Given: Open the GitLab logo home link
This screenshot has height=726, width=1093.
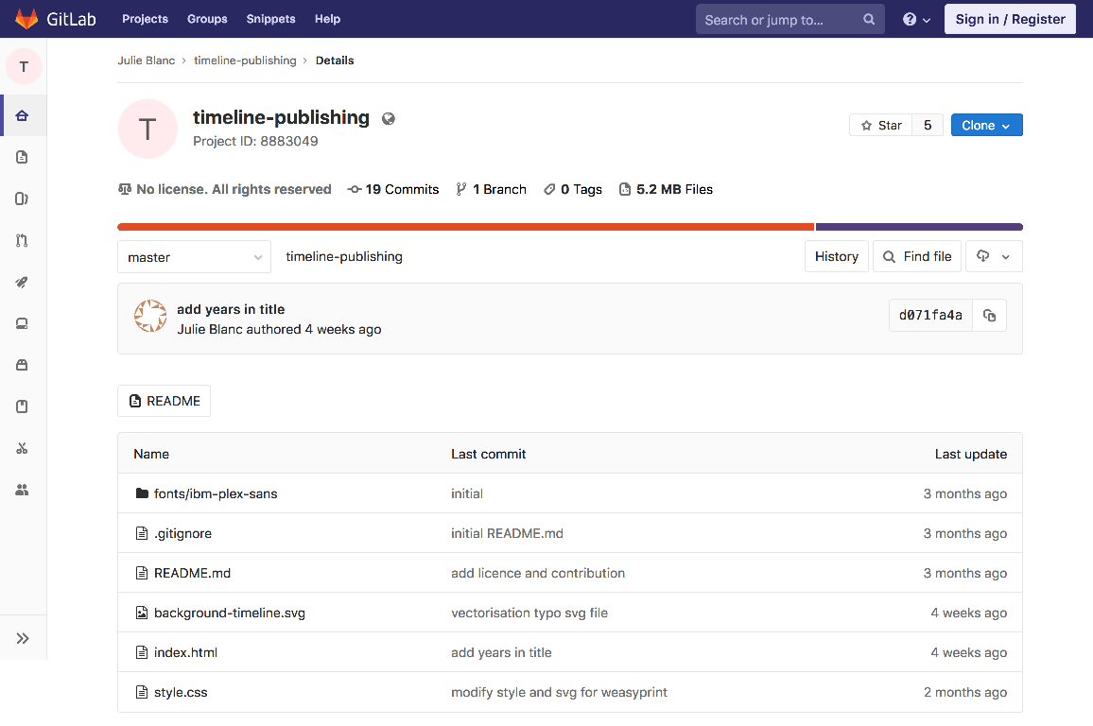Looking at the screenshot, I should [56, 19].
